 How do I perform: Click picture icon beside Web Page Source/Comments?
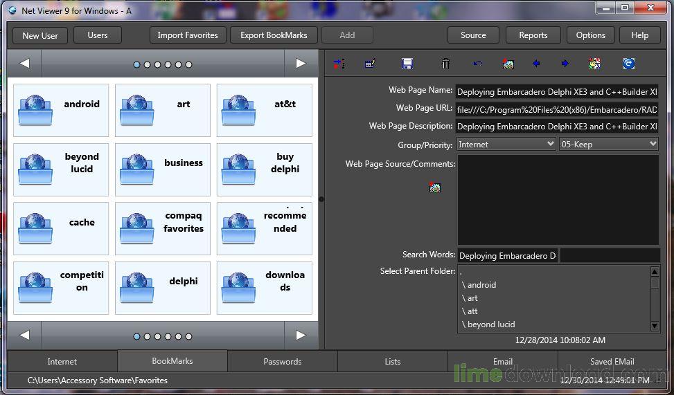click(x=435, y=187)
